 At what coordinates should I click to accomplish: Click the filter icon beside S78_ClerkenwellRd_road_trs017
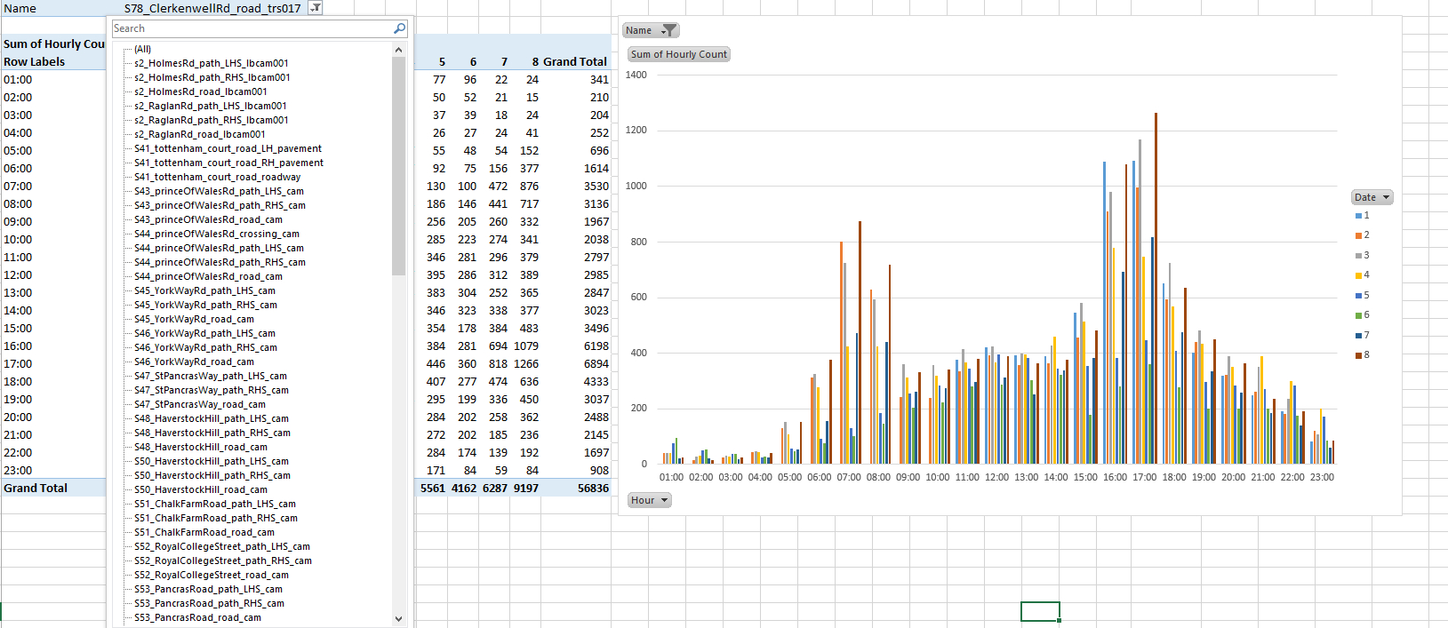[x=315, y=8]
